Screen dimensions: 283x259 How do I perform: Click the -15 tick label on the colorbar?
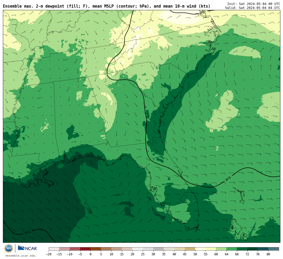click(x=59, y=254)
